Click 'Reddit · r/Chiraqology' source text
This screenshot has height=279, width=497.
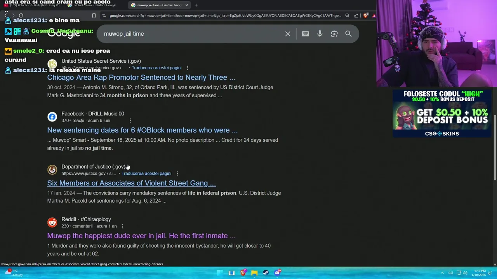[86, 219]
